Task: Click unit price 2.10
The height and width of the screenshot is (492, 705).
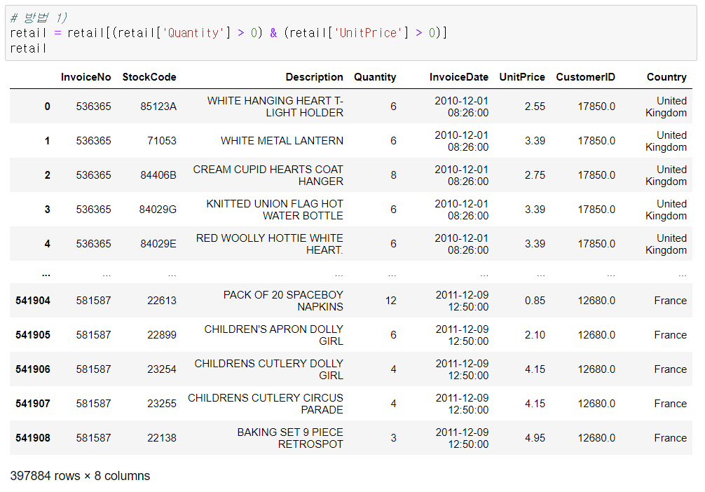Action: pyautogui.click(x=535, y=335)
